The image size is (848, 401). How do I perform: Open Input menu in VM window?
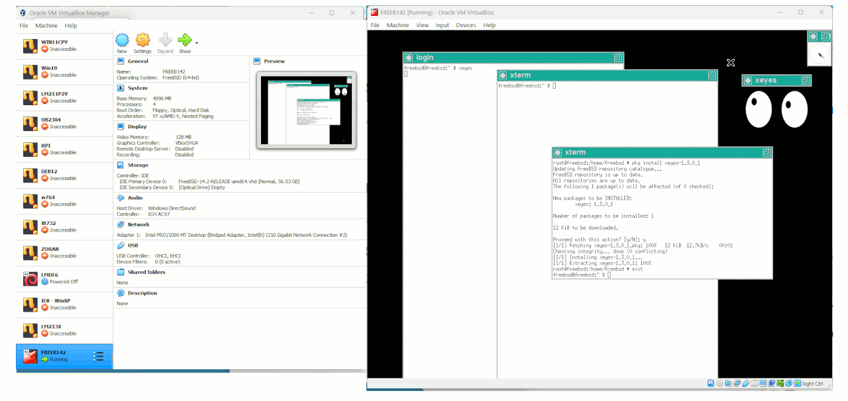442,25
